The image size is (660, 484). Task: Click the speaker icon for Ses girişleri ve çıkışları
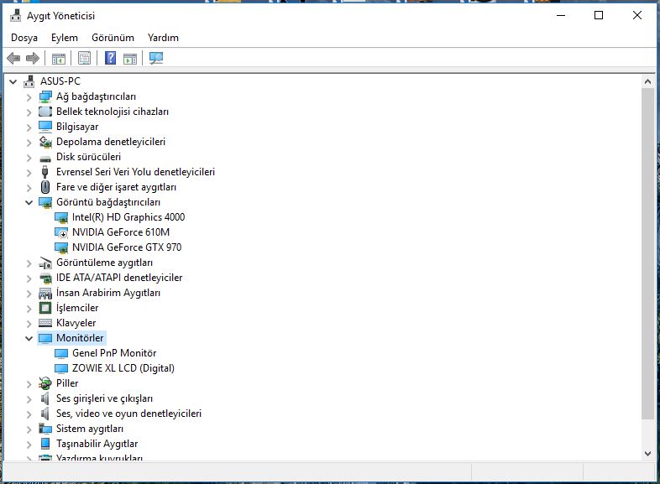(x=45, y=398)
